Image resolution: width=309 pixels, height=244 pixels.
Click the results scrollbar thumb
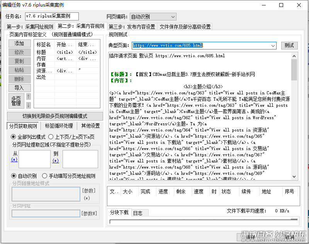(x=294, y=70)
